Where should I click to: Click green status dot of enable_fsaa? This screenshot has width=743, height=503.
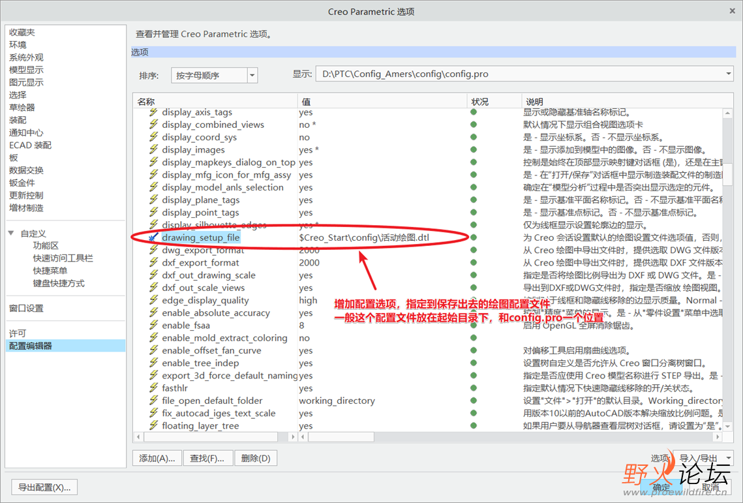tap(474, 325)
